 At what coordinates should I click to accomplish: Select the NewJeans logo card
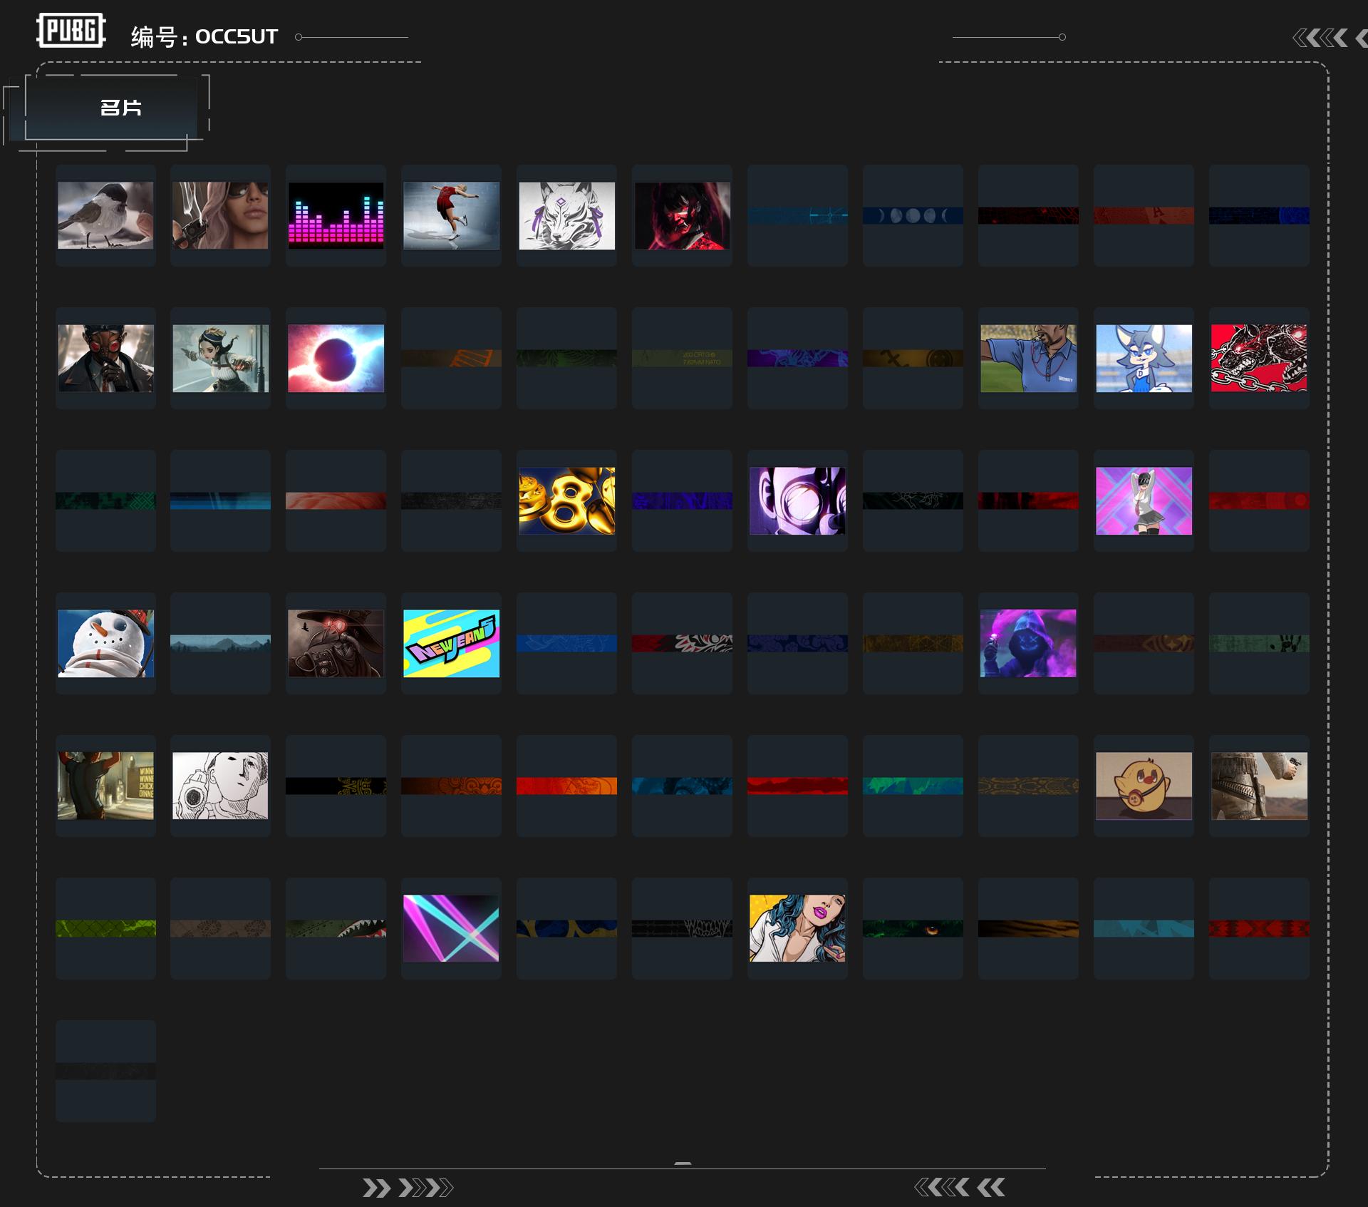tap(452, 643)
